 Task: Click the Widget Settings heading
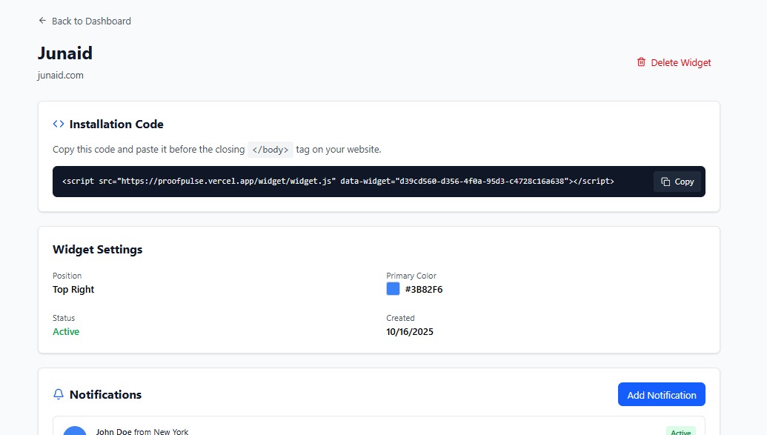[x=98, y=250]
